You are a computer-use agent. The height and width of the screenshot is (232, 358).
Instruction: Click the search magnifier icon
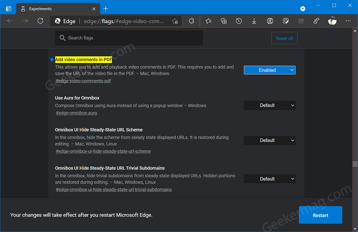tap(62, 38)
